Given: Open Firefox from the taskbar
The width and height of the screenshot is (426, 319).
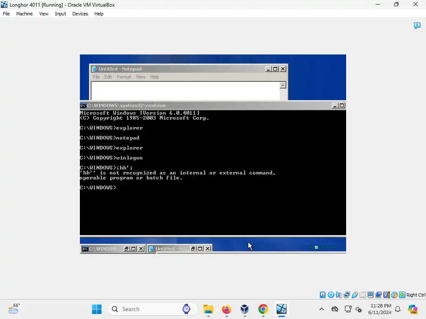Looking at the screenshot, I should 227,309.
